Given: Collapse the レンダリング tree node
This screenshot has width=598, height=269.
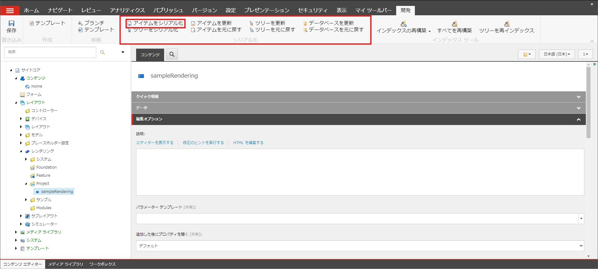Looking at the screenshot, I should click(x=21, y=151).
